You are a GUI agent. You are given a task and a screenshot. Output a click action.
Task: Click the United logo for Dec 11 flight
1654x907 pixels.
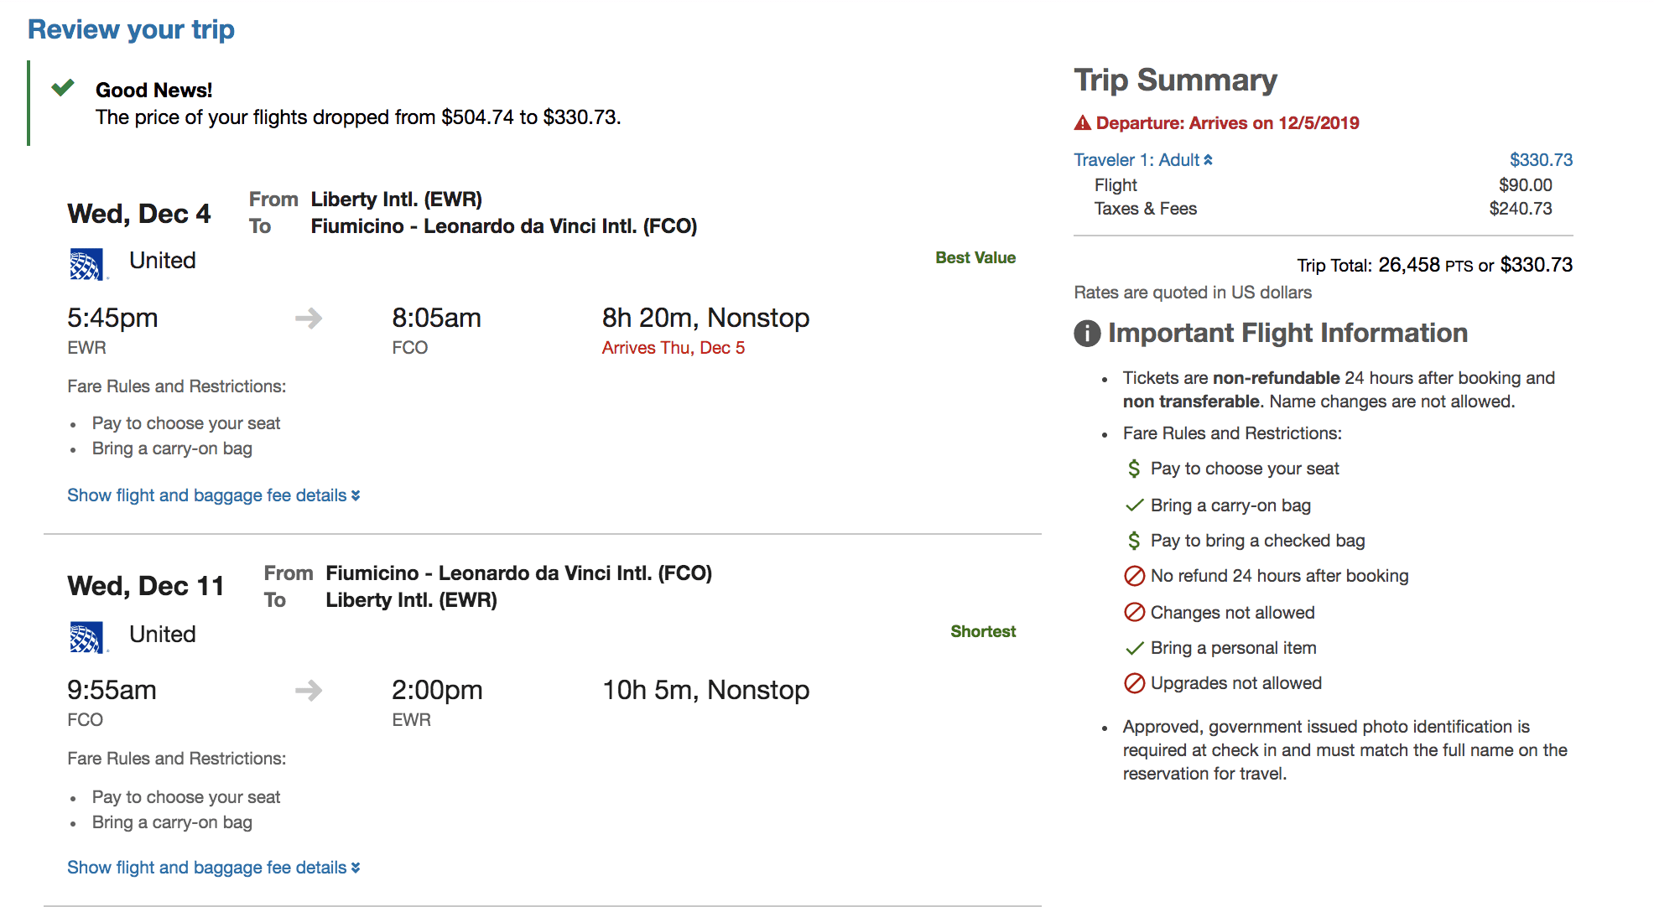point(86,637)
